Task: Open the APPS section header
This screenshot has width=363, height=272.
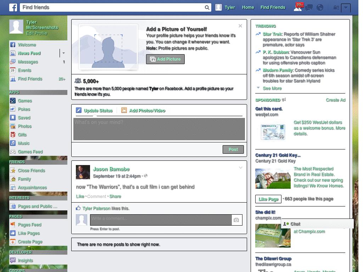Action: pos(38,92)
